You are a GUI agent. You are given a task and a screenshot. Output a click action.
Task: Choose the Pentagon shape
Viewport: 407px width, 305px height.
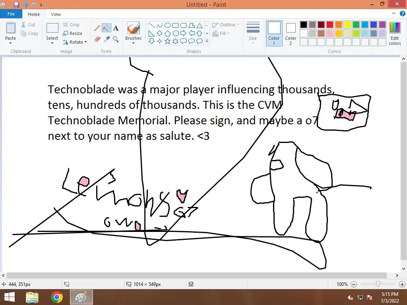coord(168,33)
